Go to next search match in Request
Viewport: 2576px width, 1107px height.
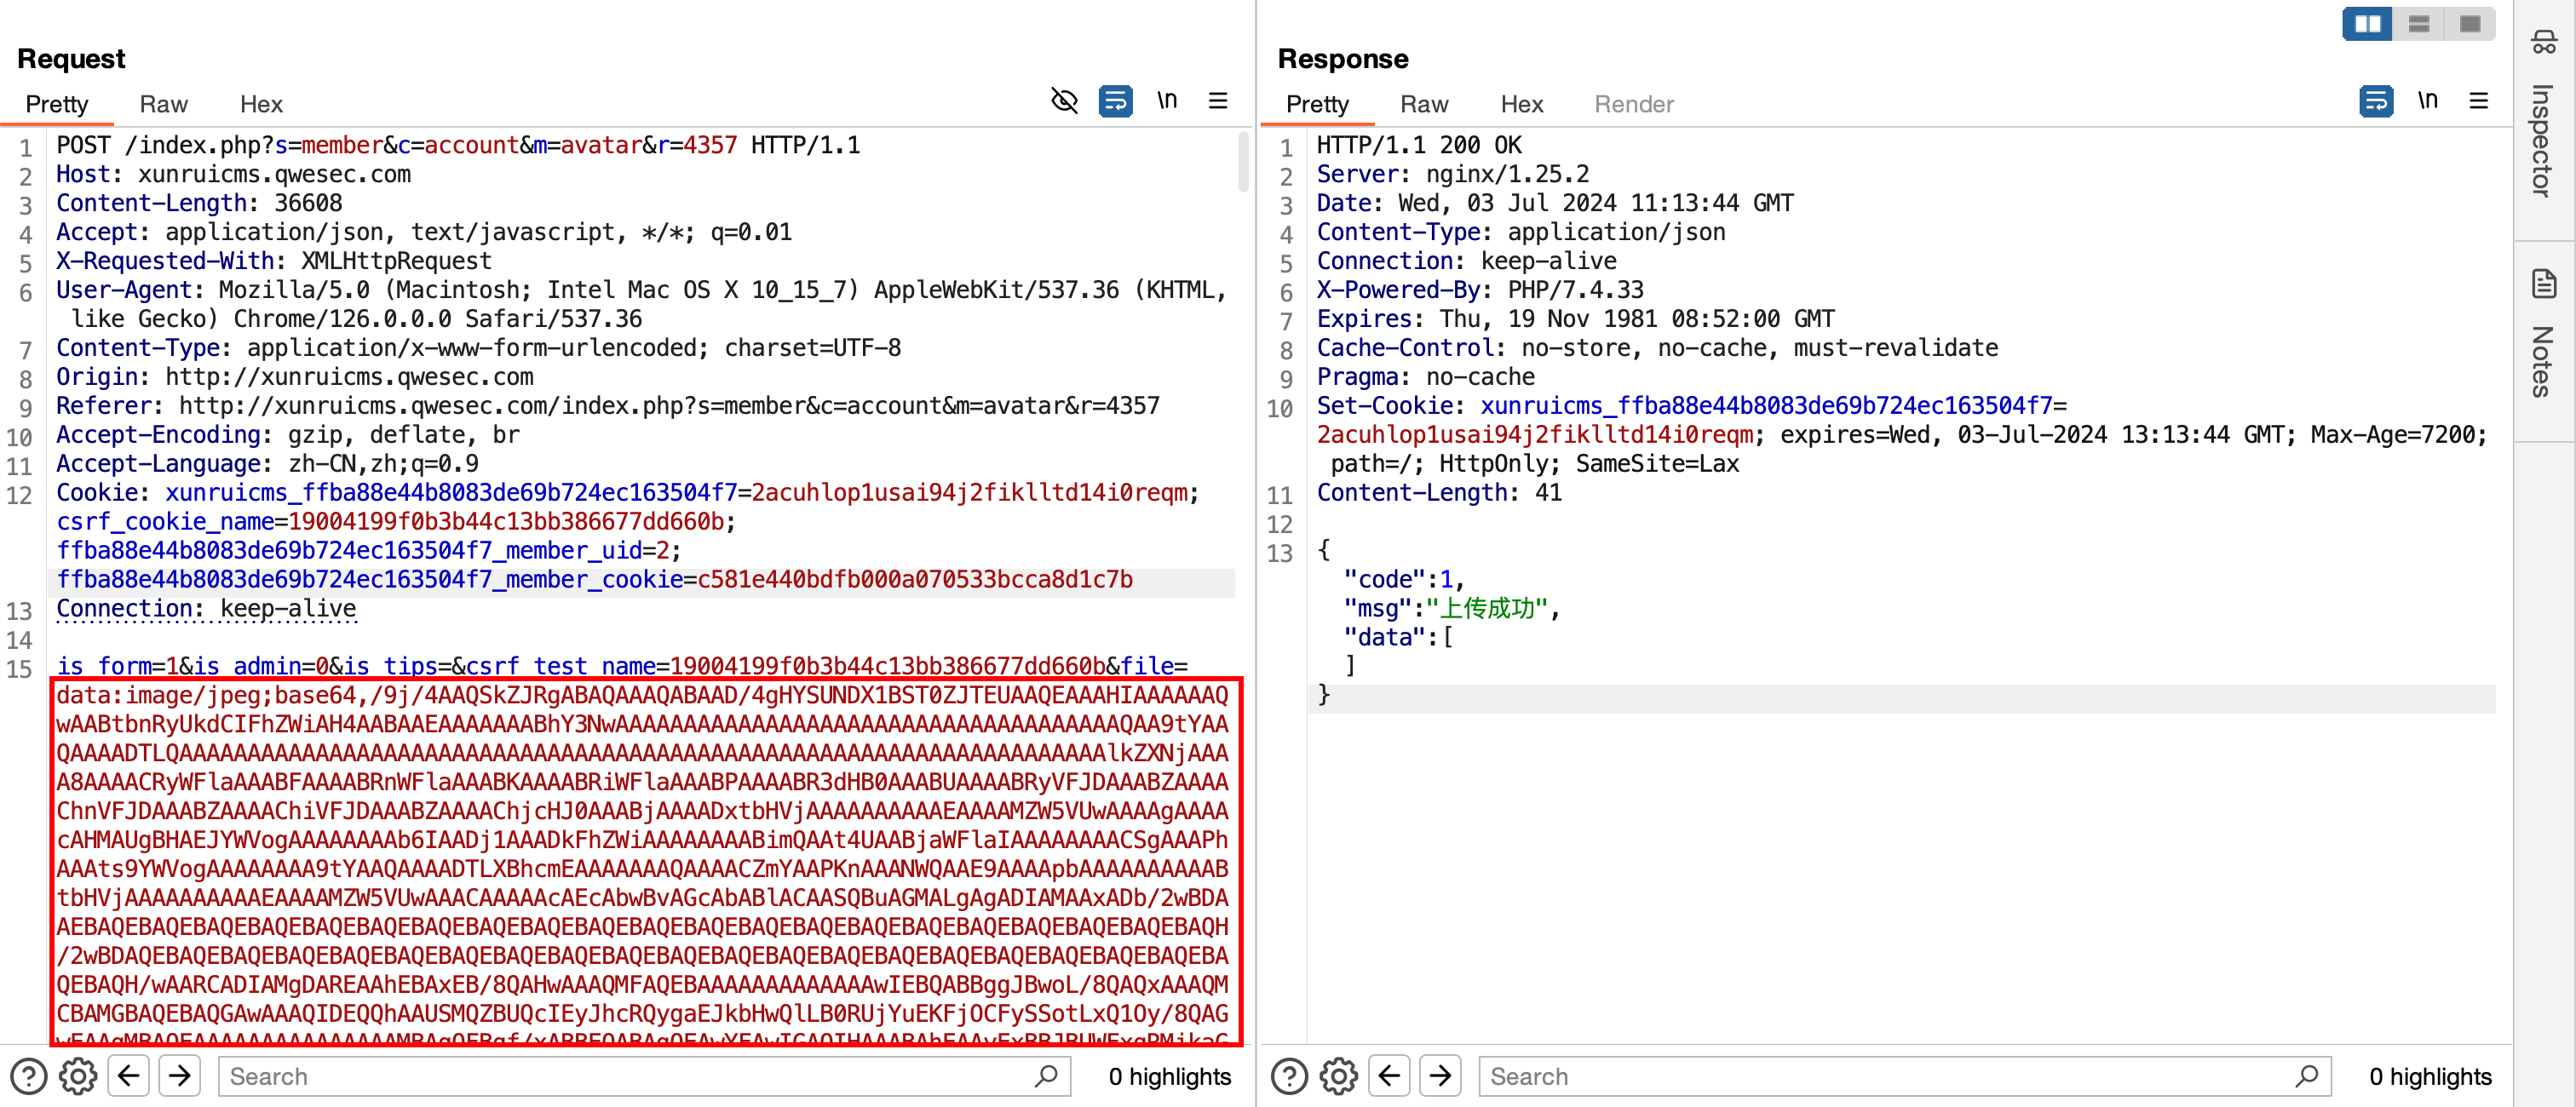(x=180, y=1076)
